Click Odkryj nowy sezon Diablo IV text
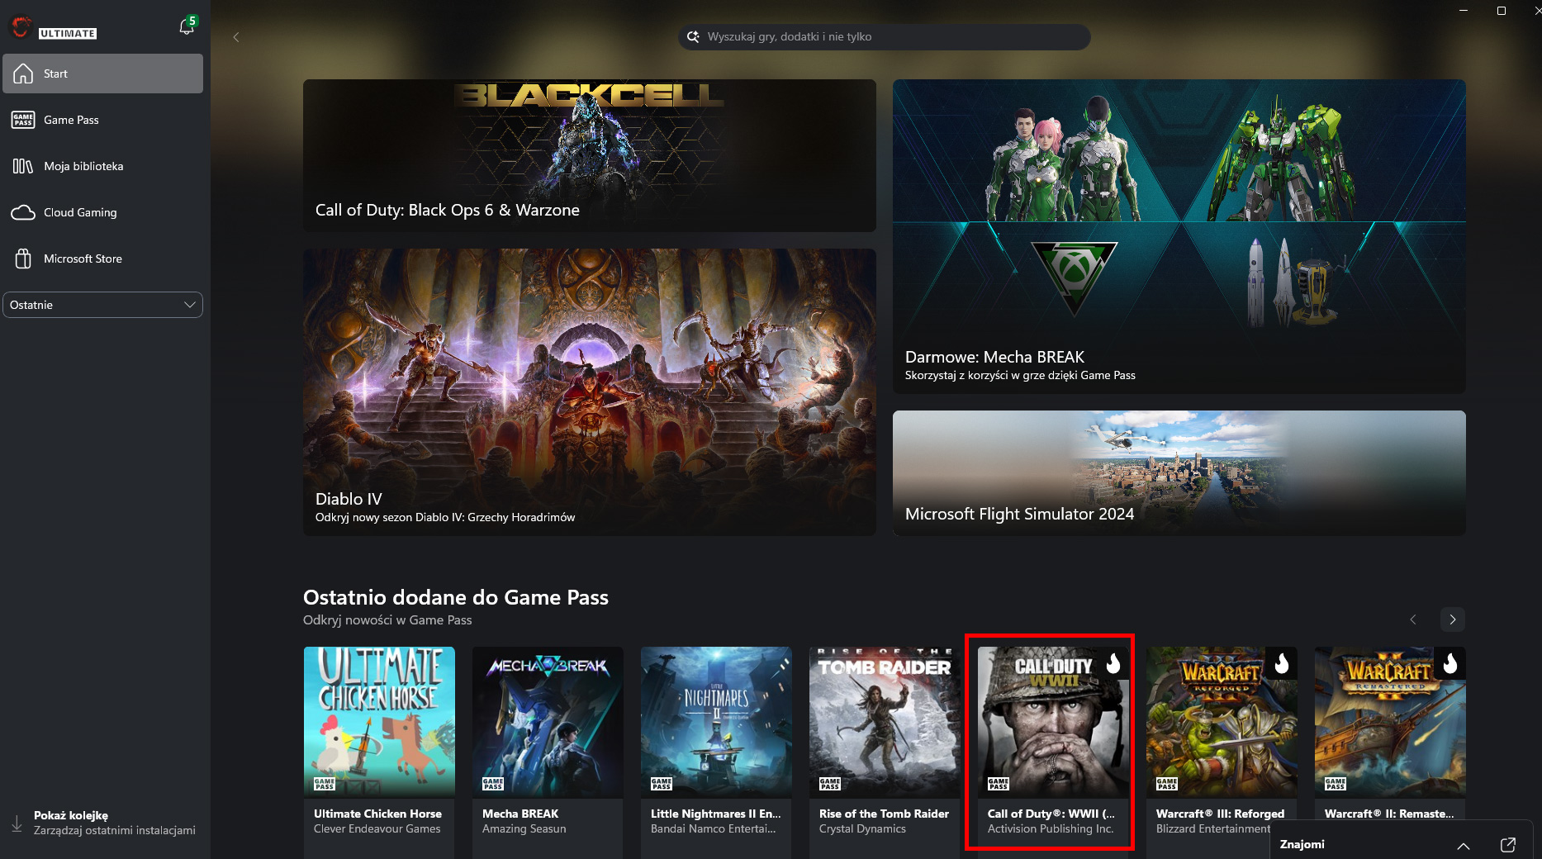 [x=445, y=517]
